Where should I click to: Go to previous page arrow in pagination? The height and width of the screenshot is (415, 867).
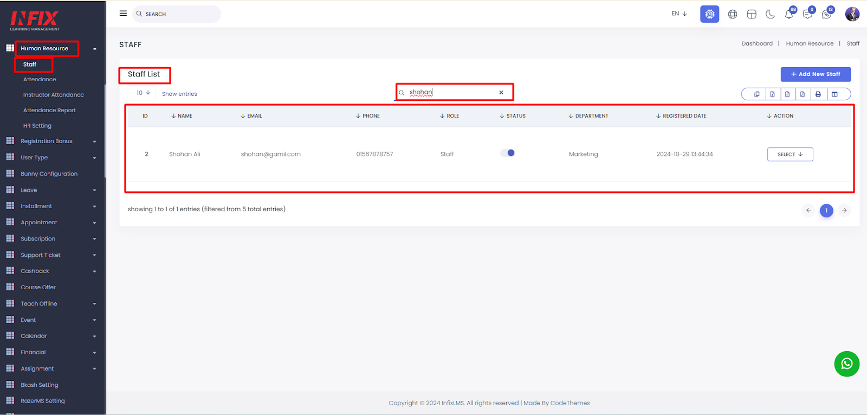[808, 210]
